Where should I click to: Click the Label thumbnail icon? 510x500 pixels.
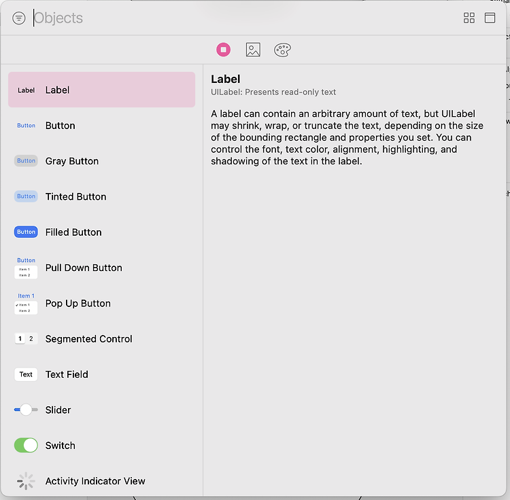26,90
